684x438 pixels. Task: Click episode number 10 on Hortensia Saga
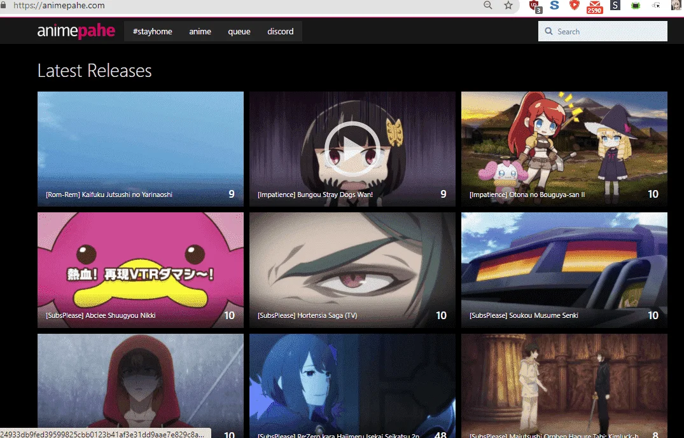pos(441,315)
